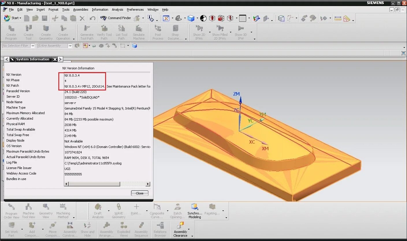Viewport: 407px width, 241px height.
Task: Click Show 3D IPW
Action: pos(241,32)
